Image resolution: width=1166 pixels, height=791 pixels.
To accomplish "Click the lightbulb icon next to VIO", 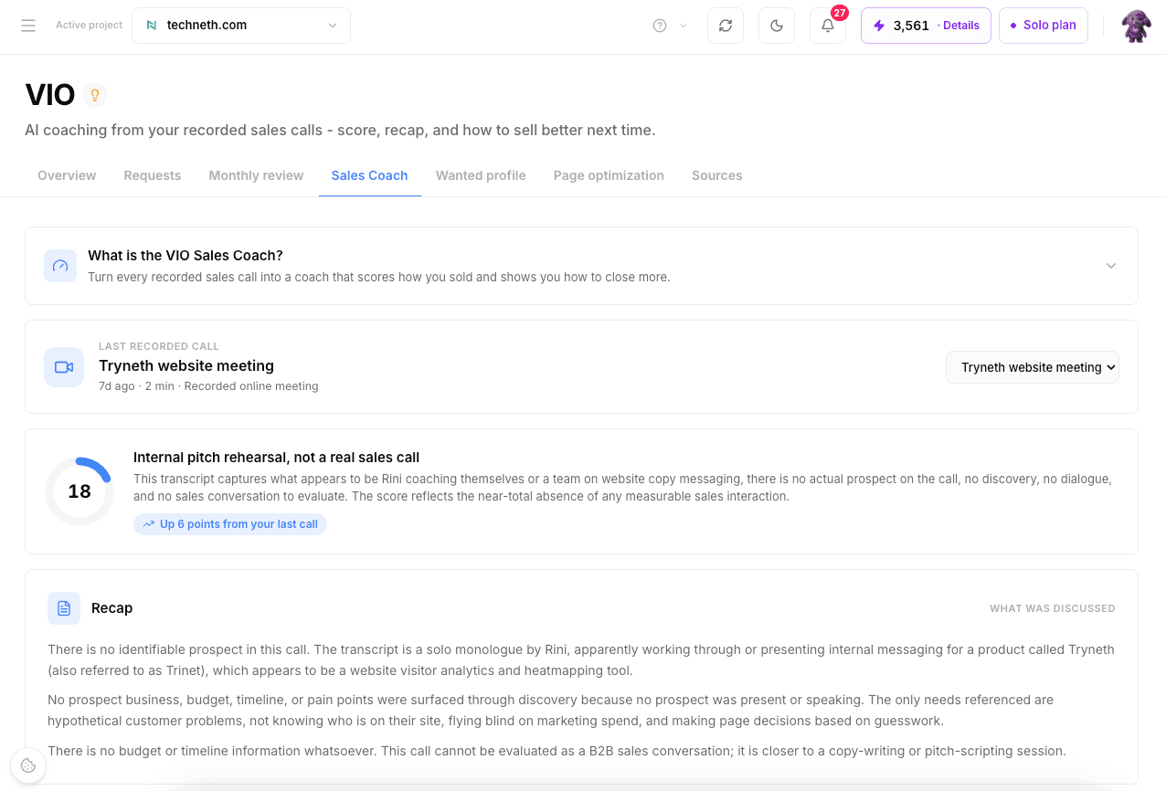I will click(94, 95).
